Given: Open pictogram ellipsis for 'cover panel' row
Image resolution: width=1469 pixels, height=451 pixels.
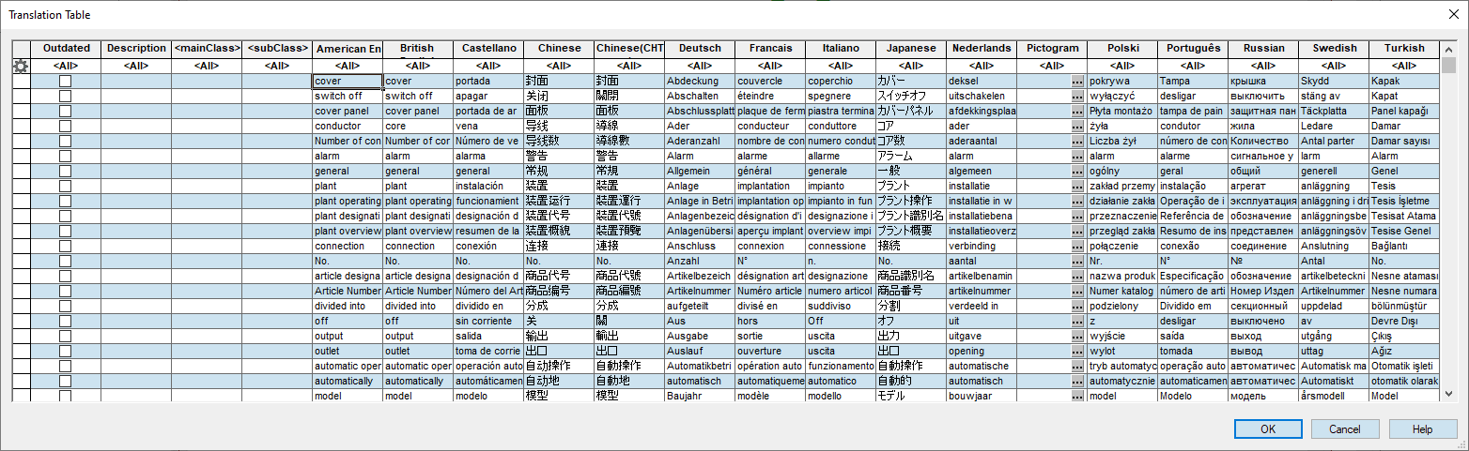Looking at the screenshot, I should (x=1077, y=111).
